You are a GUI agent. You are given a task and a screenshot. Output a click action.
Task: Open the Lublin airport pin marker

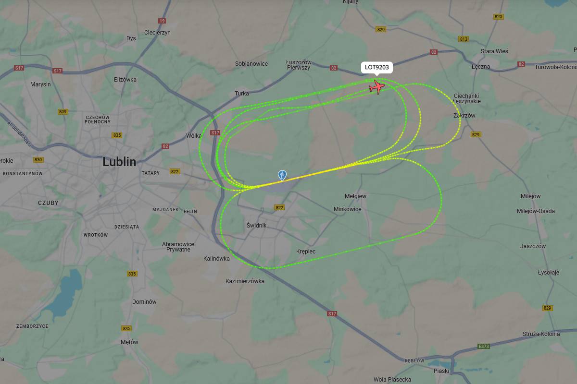click(x=282, y=175)
